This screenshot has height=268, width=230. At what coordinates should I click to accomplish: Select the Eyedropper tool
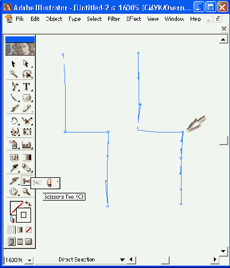pyautogui.click(x=14, y=168)
